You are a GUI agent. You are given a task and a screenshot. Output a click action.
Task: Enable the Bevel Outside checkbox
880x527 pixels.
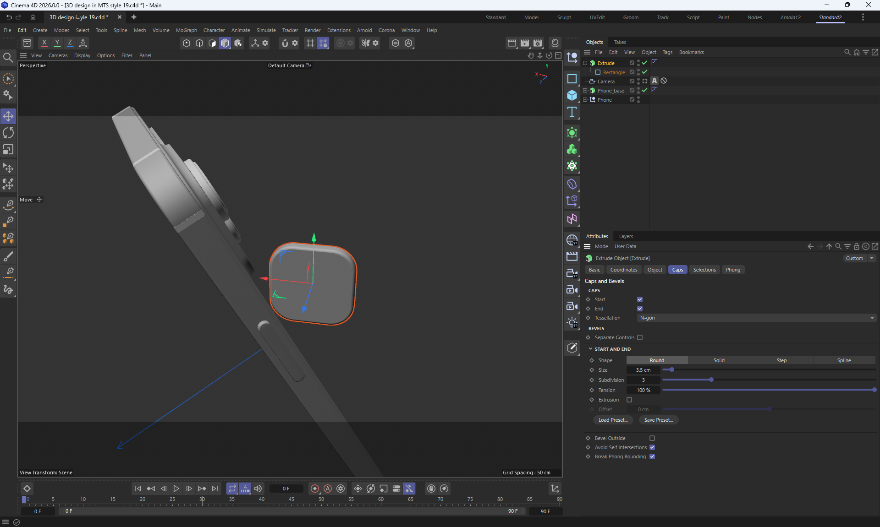click(652, 438)
